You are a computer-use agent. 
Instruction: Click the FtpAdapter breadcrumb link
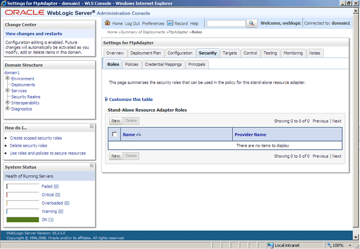coord(178,32)
